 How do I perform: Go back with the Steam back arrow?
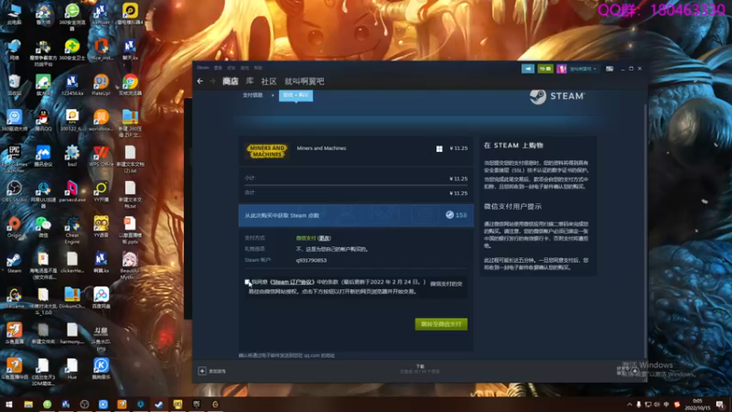click(x=199, y=81)
